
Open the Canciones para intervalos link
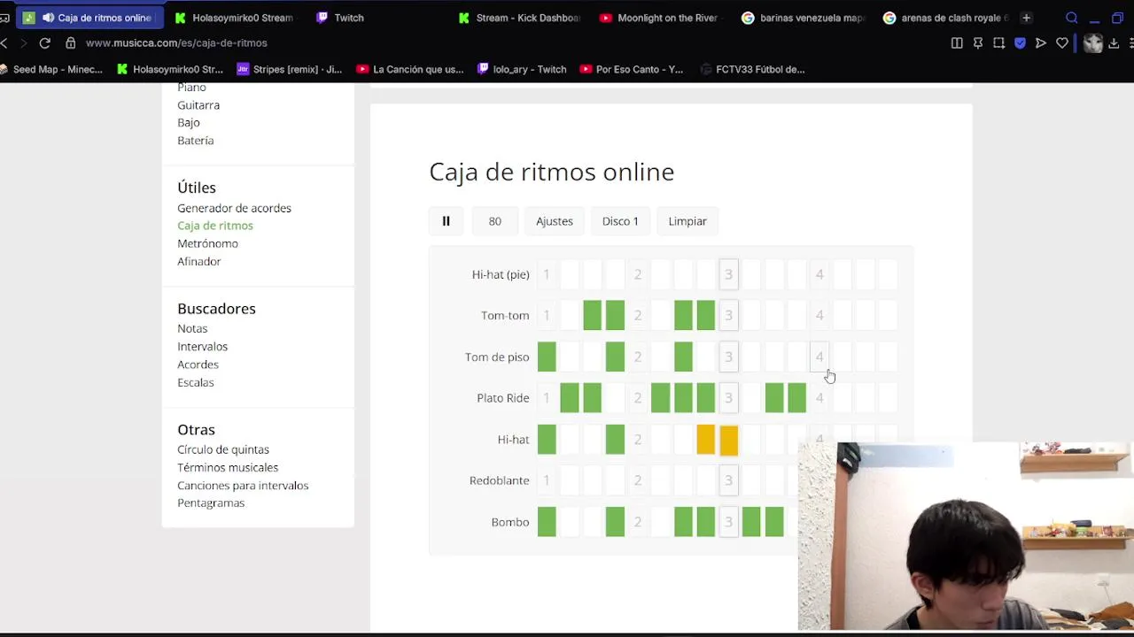point(243,486)
